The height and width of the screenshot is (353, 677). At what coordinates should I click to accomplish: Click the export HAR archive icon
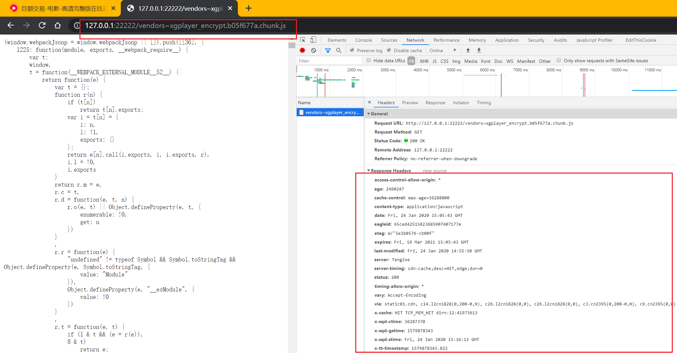(x=479, y=50)
